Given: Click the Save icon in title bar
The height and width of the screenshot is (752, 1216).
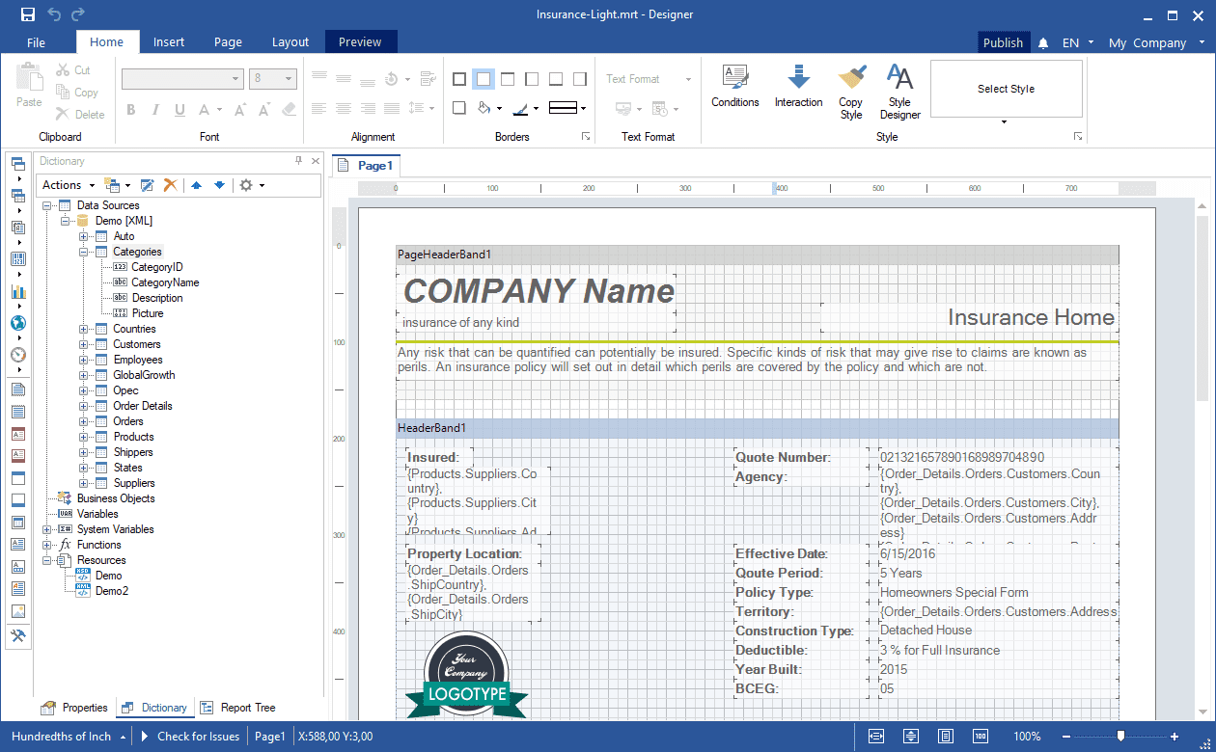Looking at the screenshot, I should (x=27, y=14).
